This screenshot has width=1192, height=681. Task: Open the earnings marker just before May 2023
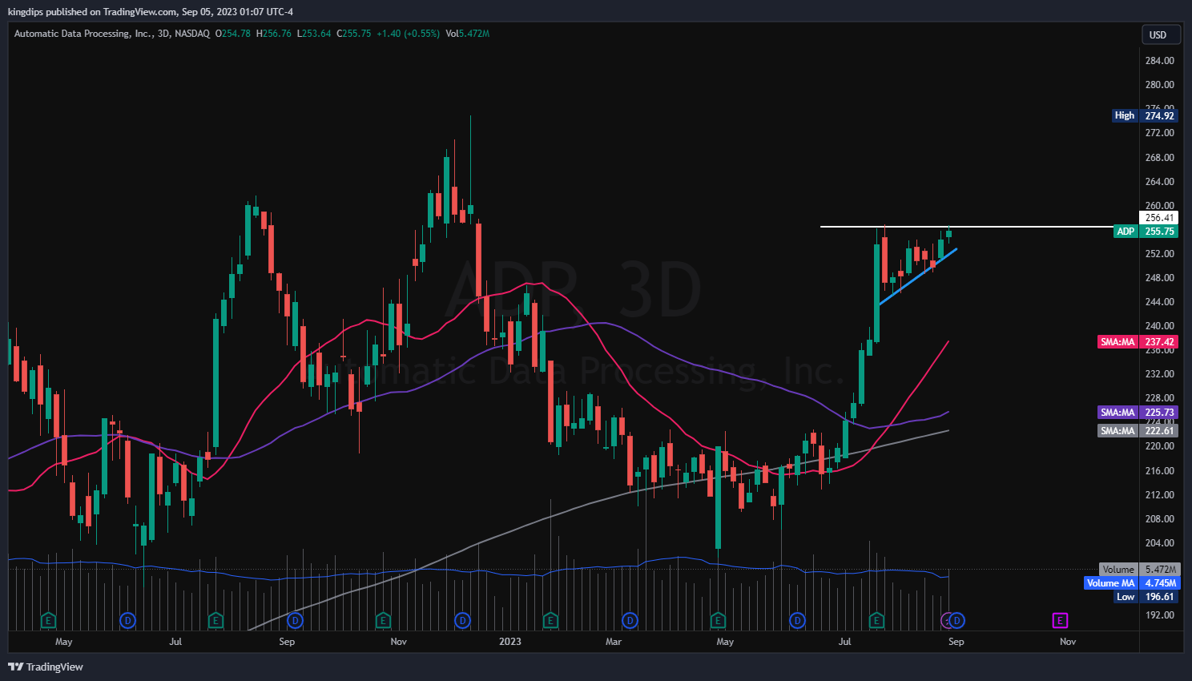point(718,620)
